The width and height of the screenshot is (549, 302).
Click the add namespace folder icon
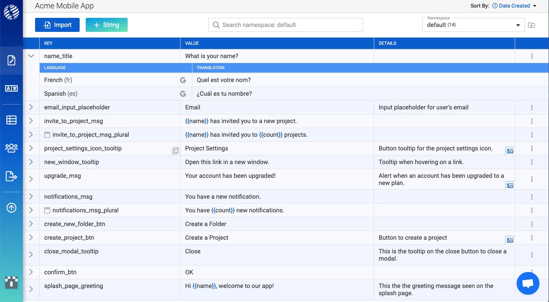[531, 25]
